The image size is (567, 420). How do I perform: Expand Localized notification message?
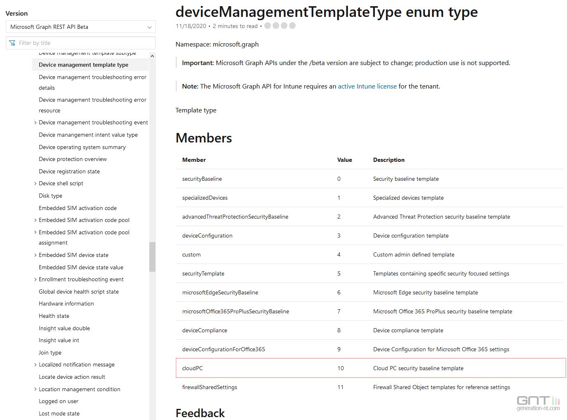[35, 364]
